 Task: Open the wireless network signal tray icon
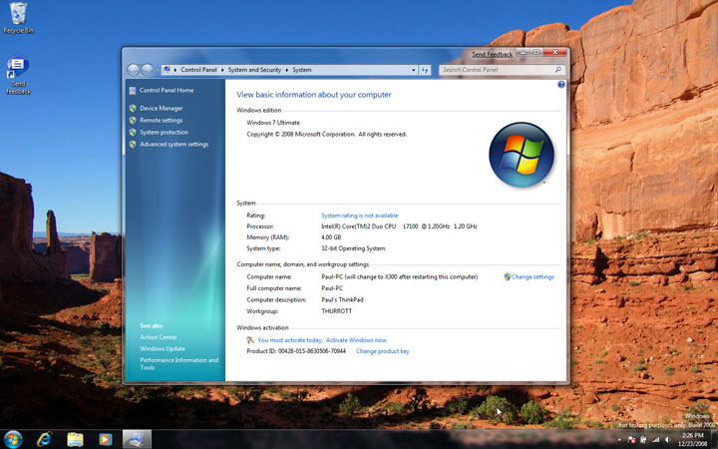pyautogui.click(x=656, y=440)
